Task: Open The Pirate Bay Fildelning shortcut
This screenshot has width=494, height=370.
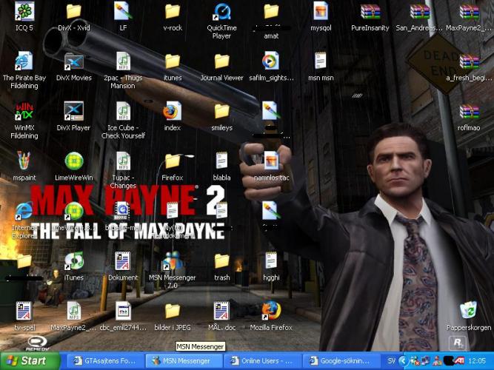Action: [x=24, y=62]
